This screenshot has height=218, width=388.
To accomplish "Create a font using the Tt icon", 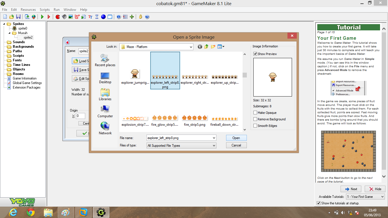I will pos(90,17).
